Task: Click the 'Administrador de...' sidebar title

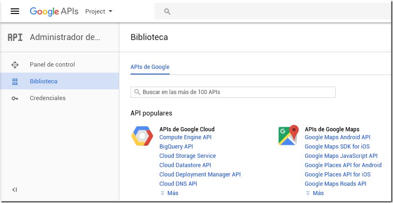Action: pos(65,37)
